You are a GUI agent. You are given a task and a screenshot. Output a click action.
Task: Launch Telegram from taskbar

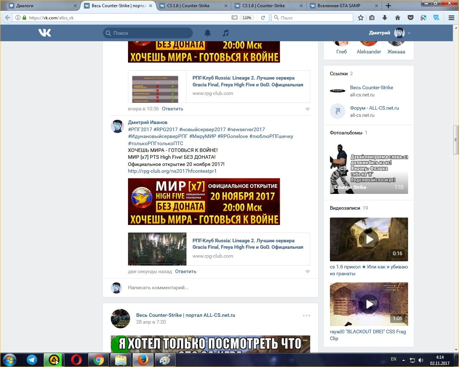(x=32, y=360)
